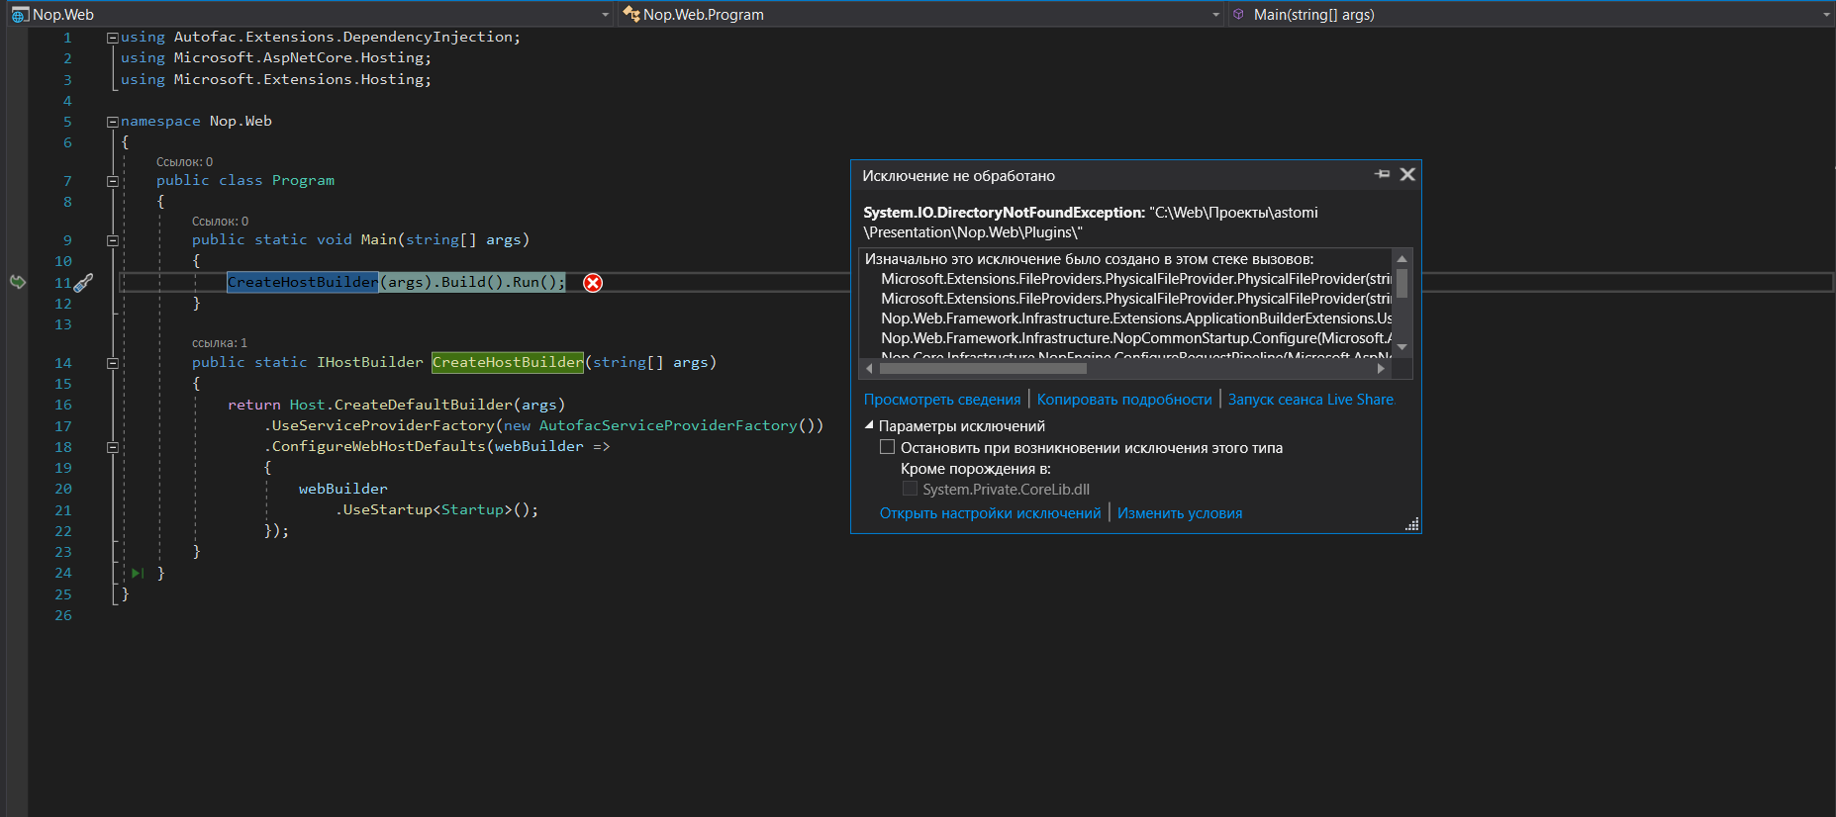Click line number 17 in the gutter
The height and width of the screenshot is (817, 1836).
coord(63,426)
